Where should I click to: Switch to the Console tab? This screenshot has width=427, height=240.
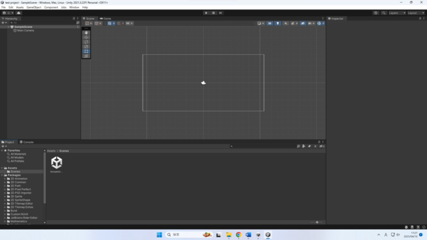click(27, 142)
